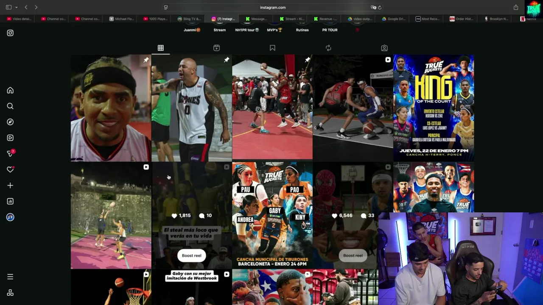Click Boost reel on steal video post
This screenshot has height=305, width=543.
(192, 255)
